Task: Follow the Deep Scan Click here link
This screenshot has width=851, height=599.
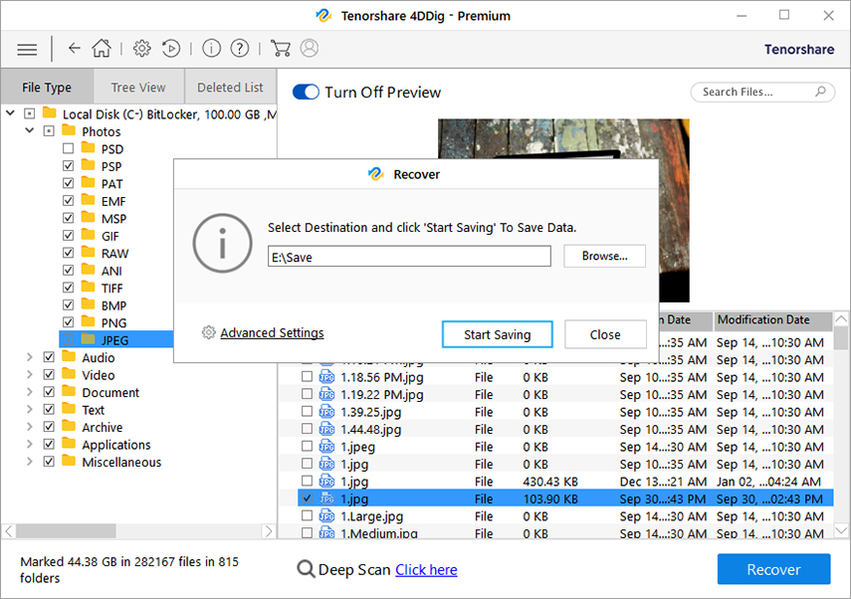Action: (426, 570)
